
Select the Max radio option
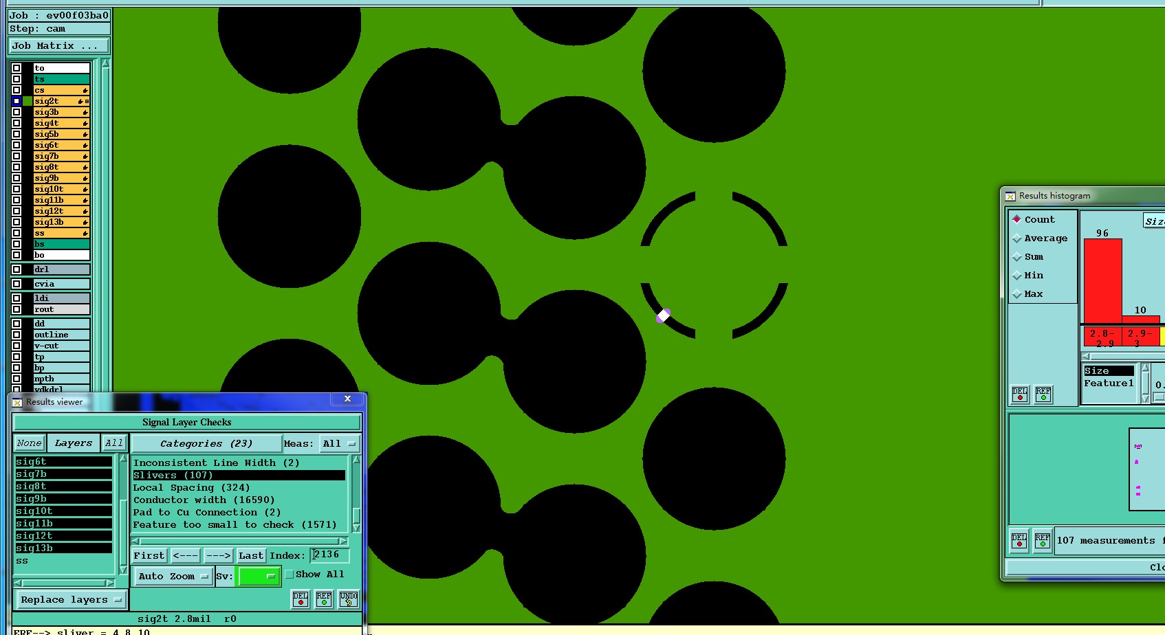(x=1017, y=293)
